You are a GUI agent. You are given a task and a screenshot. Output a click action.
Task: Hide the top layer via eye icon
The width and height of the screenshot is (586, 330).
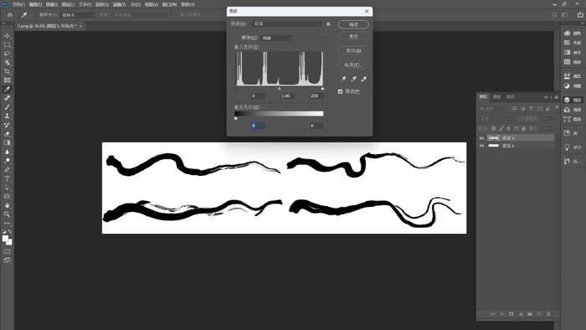tap(481, 138)
